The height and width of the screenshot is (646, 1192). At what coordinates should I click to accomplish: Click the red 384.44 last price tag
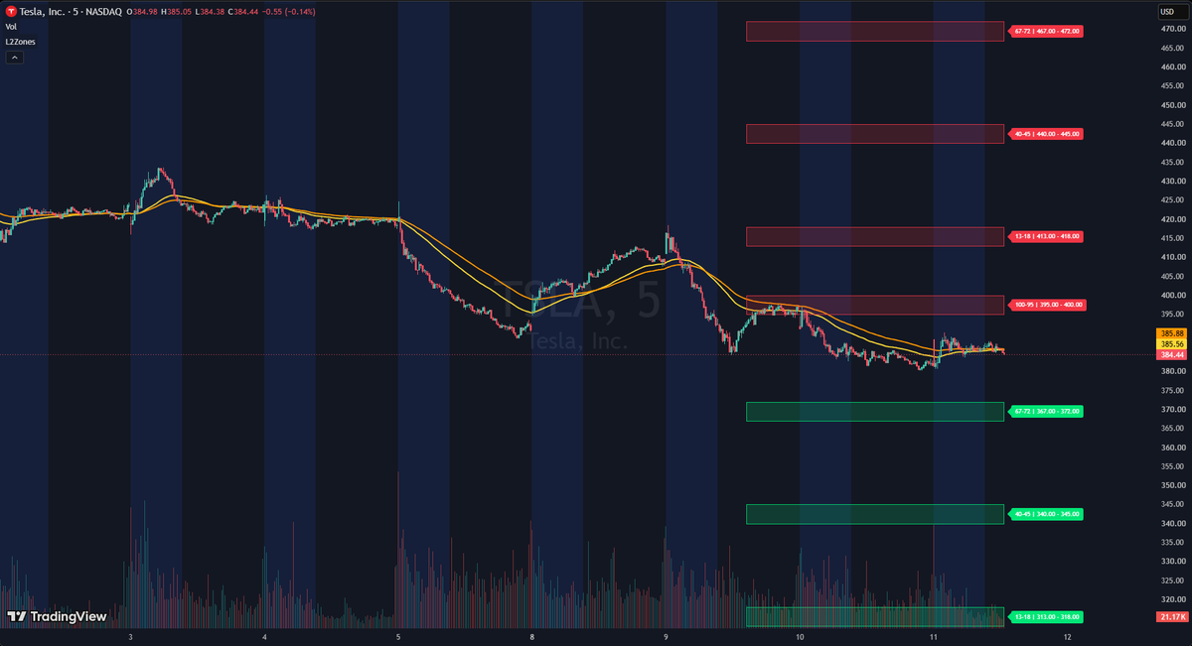click(1172, 354)
